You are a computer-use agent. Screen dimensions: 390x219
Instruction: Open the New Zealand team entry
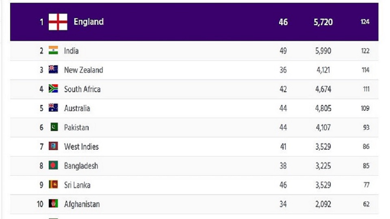83,70
